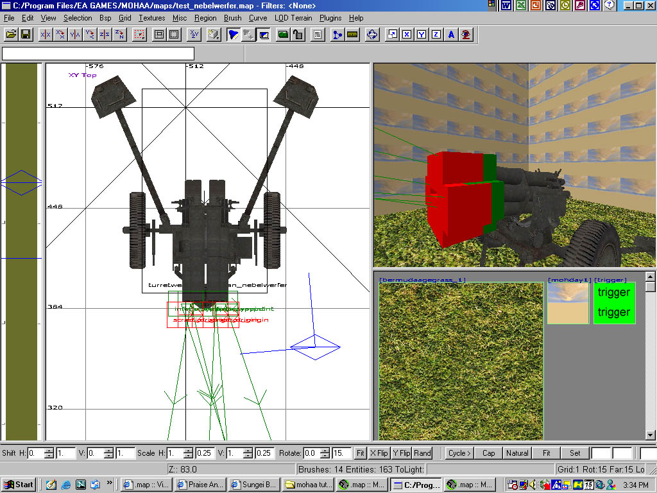Select the green trigger texture swatch
This screenshot has width=657, height=493.
pyautogui.click(x=614, y=303)
